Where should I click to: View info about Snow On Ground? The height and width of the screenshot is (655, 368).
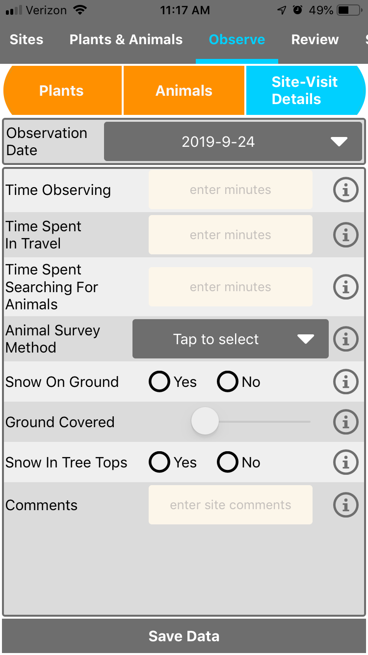tap(345, 382)
